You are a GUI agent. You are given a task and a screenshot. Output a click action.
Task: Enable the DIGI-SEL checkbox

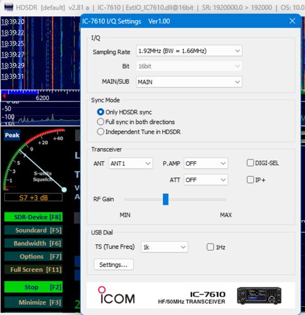coord(250,163)
